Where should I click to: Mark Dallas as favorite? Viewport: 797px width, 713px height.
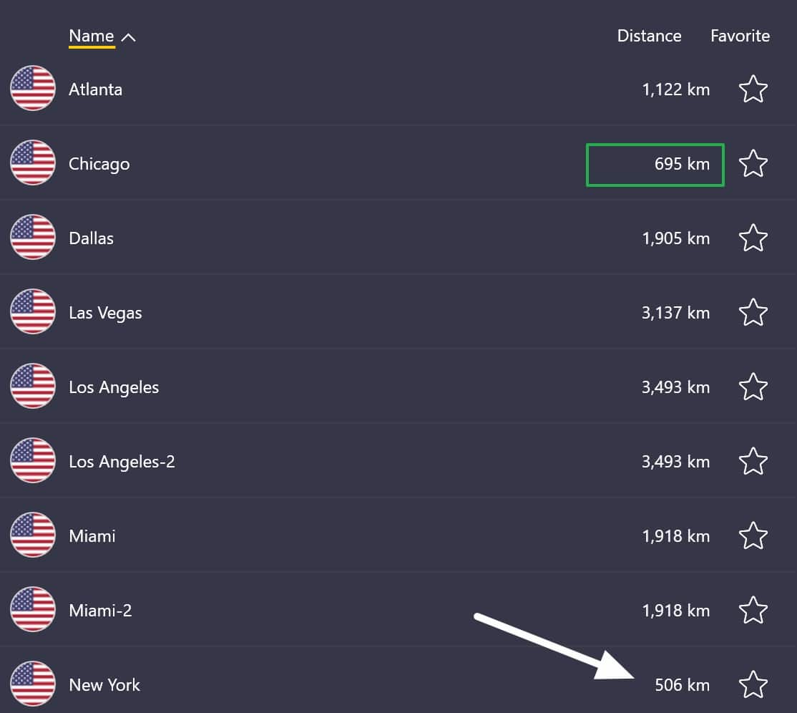[x=753, y=238]
